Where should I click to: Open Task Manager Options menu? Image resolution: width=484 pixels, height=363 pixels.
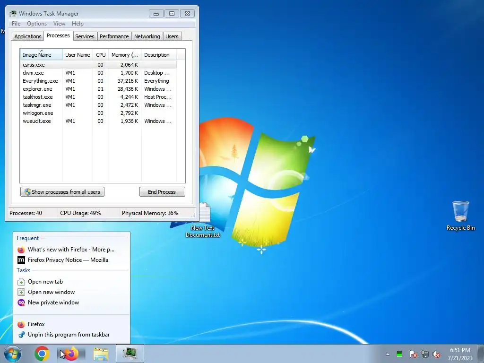[37, 24]
